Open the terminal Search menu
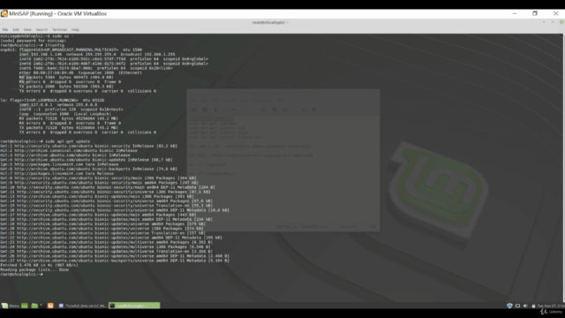 tap(41, 29)
